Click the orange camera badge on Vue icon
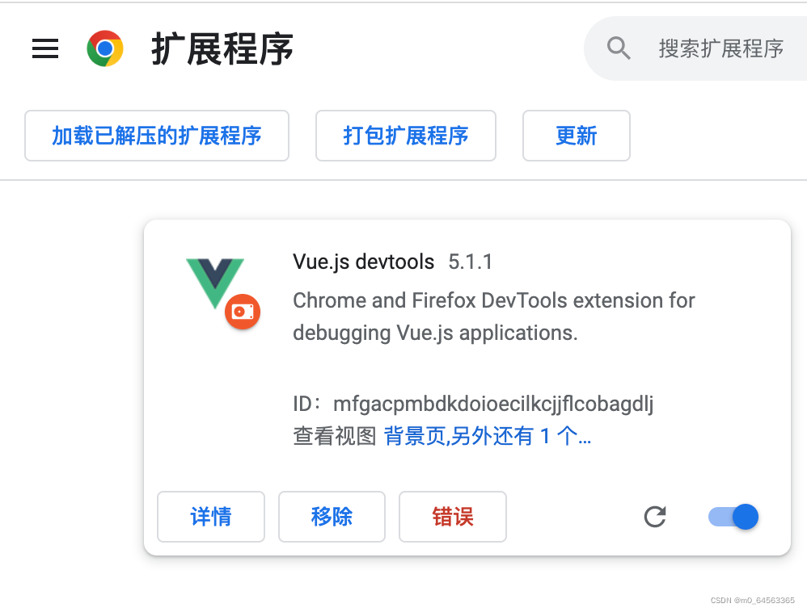807x612 pixels. click(242, 311)
